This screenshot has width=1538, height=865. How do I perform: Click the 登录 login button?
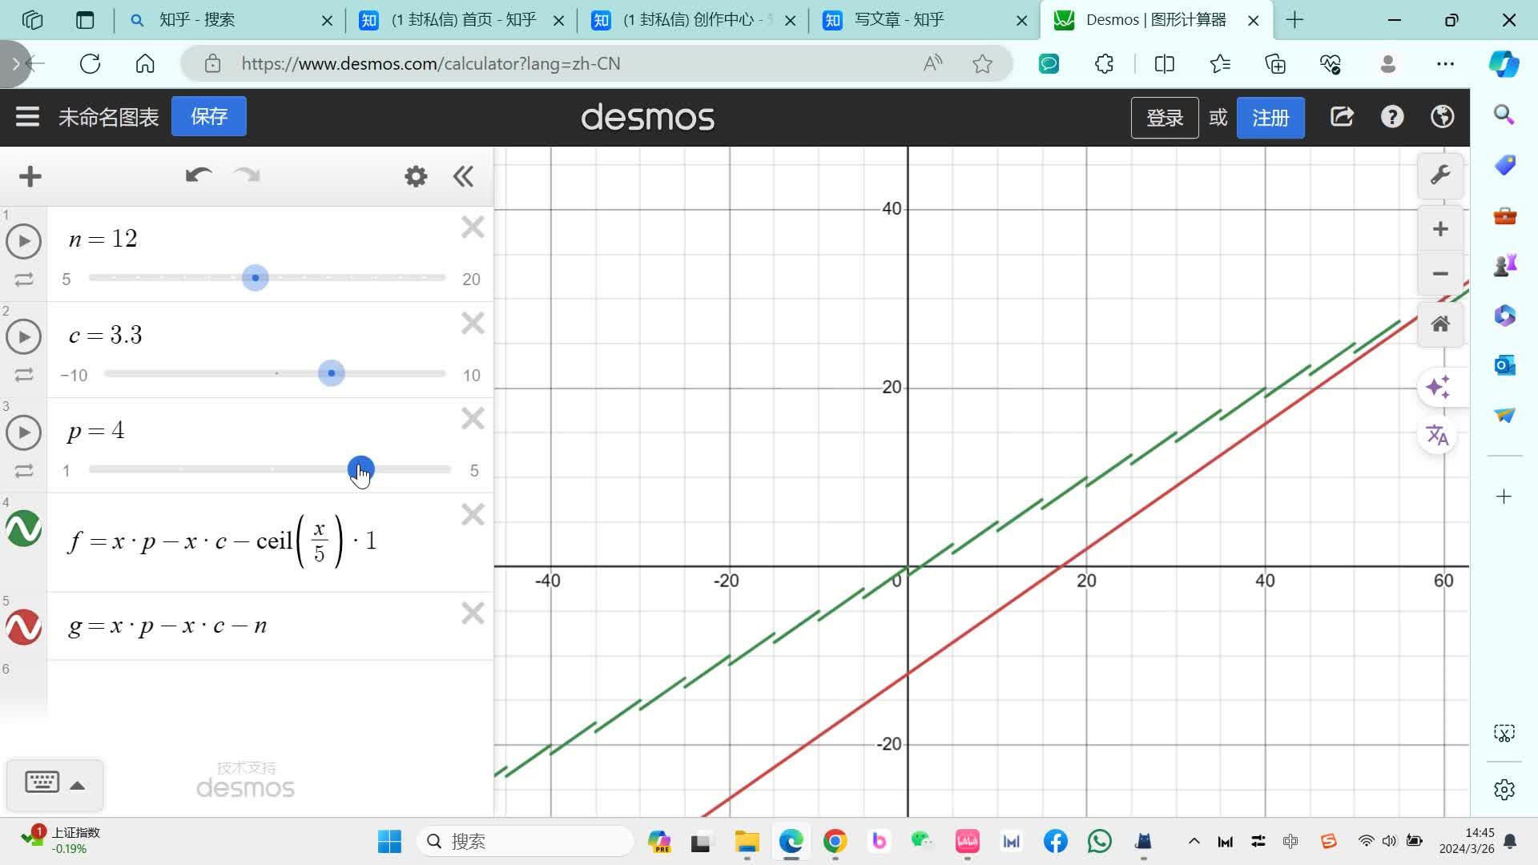pyautogui.click(x=1165, y=118)
